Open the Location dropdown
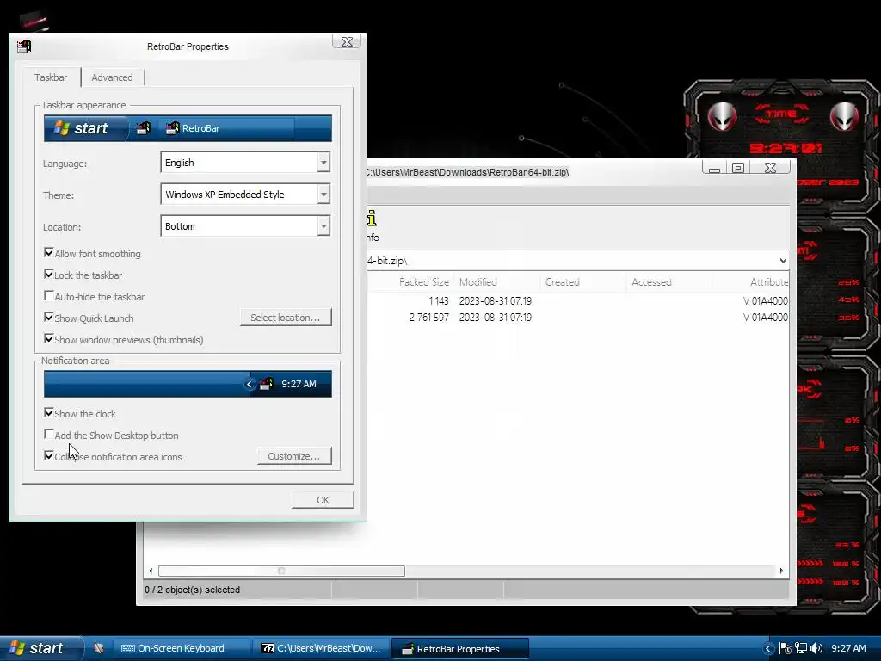The image size is (881, 661). pos(323,226)
